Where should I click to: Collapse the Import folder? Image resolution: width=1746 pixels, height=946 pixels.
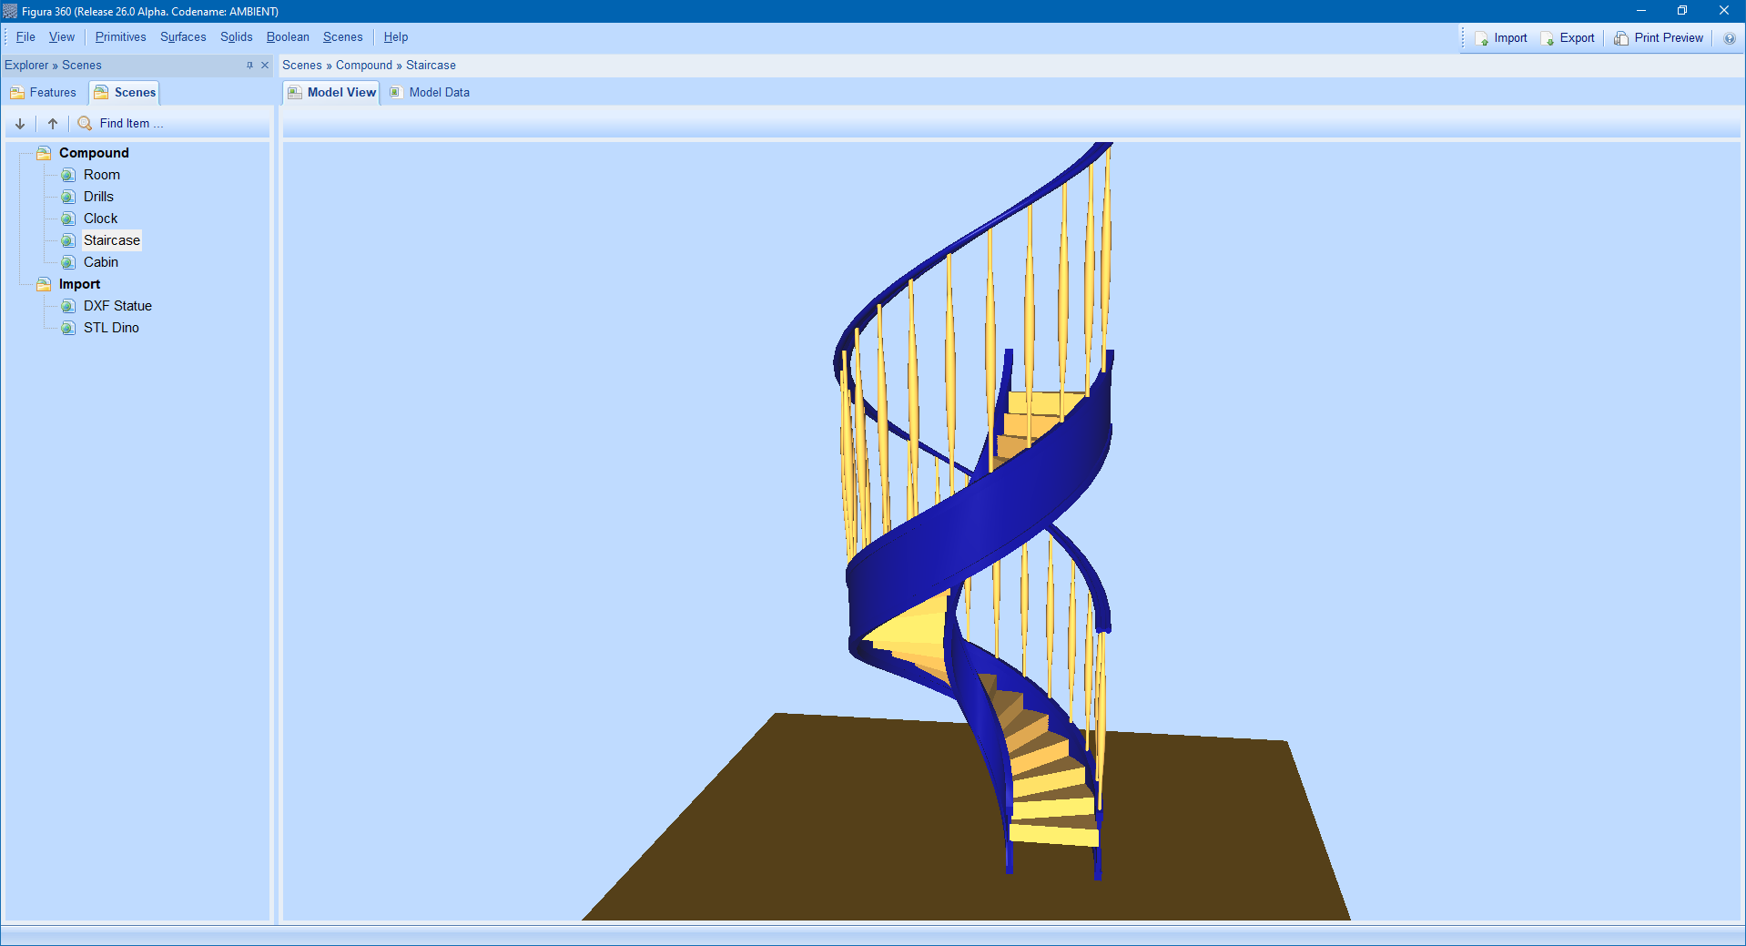pyautogui.click(x=43, y=283)
